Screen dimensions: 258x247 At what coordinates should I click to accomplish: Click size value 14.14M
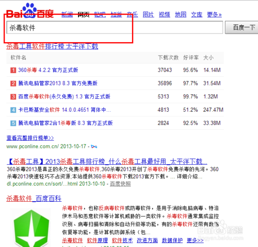coord(212,70)
